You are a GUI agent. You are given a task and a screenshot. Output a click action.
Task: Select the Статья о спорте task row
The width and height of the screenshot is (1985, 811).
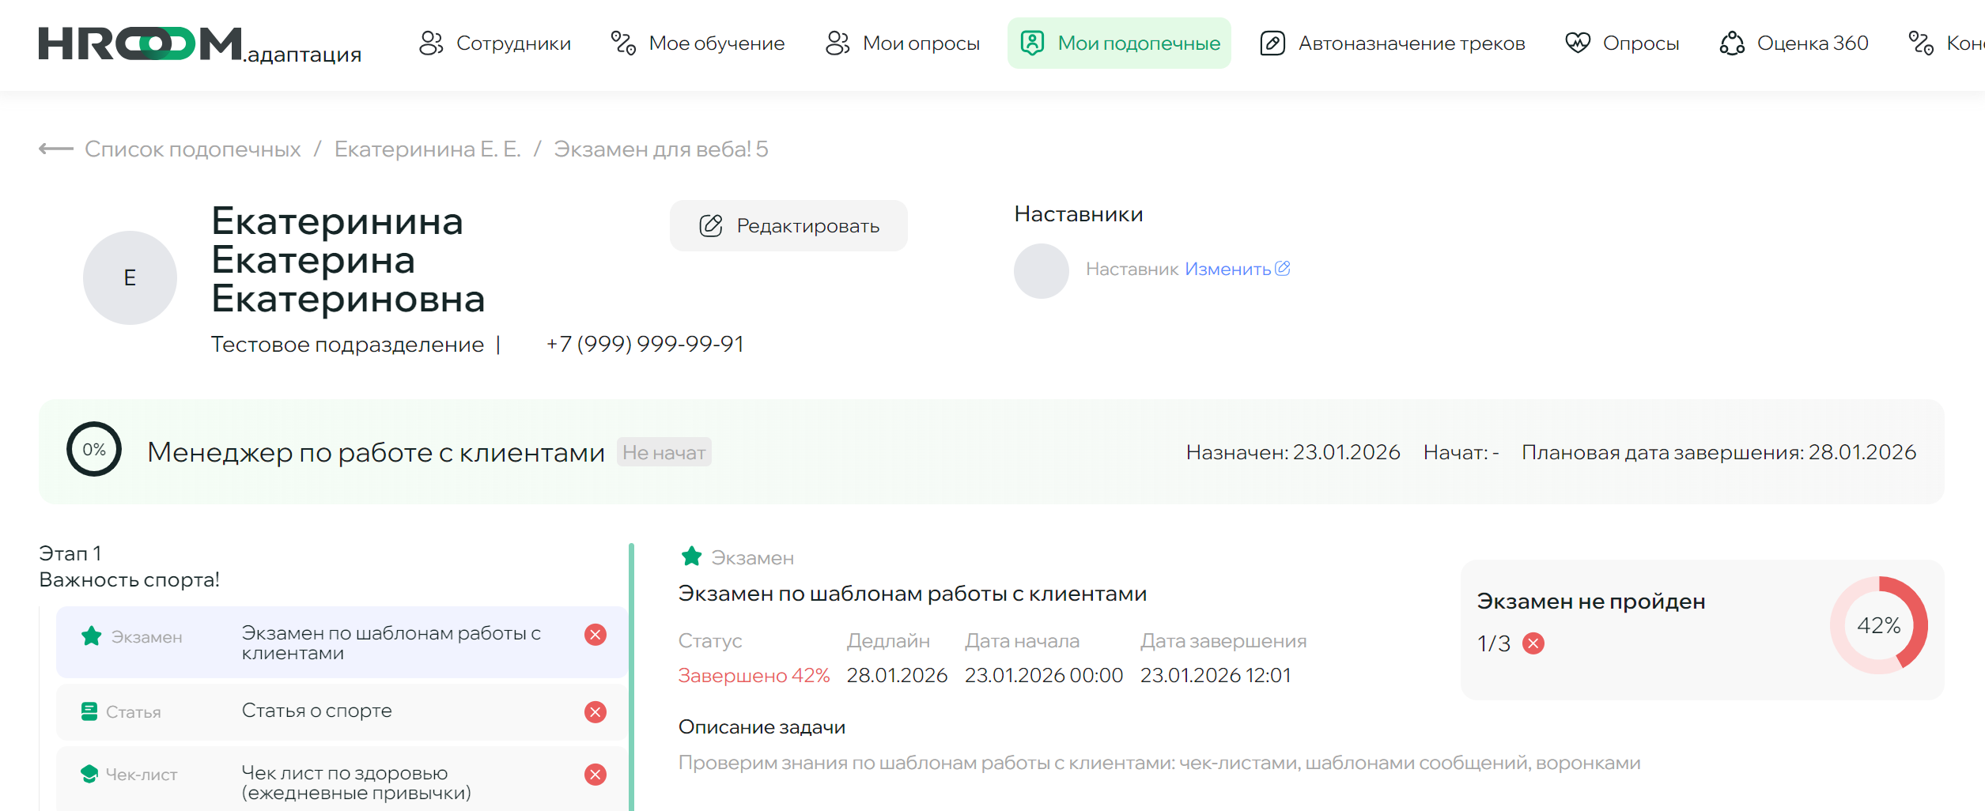(342, 711)
